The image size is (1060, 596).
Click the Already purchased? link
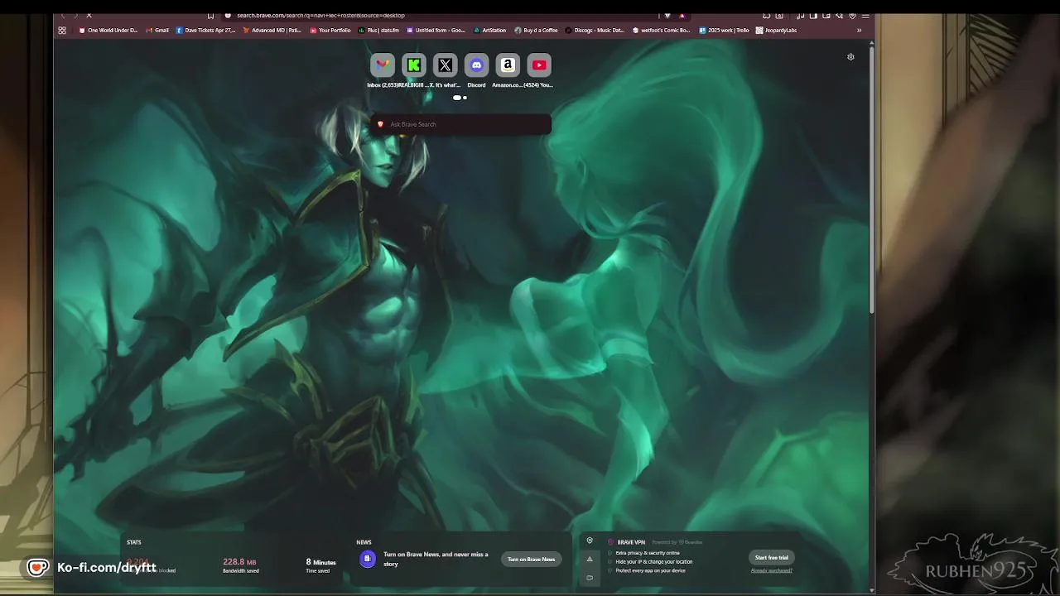771,570
